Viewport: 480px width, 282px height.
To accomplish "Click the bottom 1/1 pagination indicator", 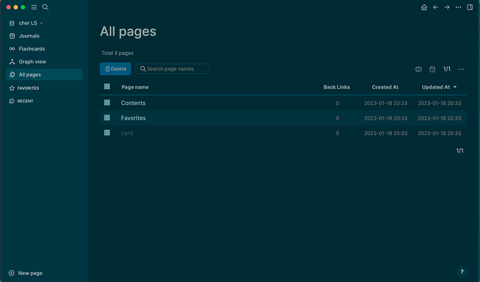I will point(460,150).
